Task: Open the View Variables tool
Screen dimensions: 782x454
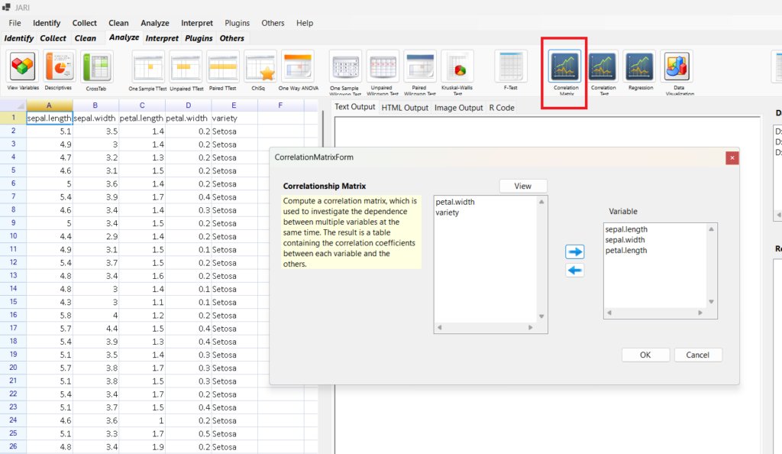Action: [x=23, y=67]
